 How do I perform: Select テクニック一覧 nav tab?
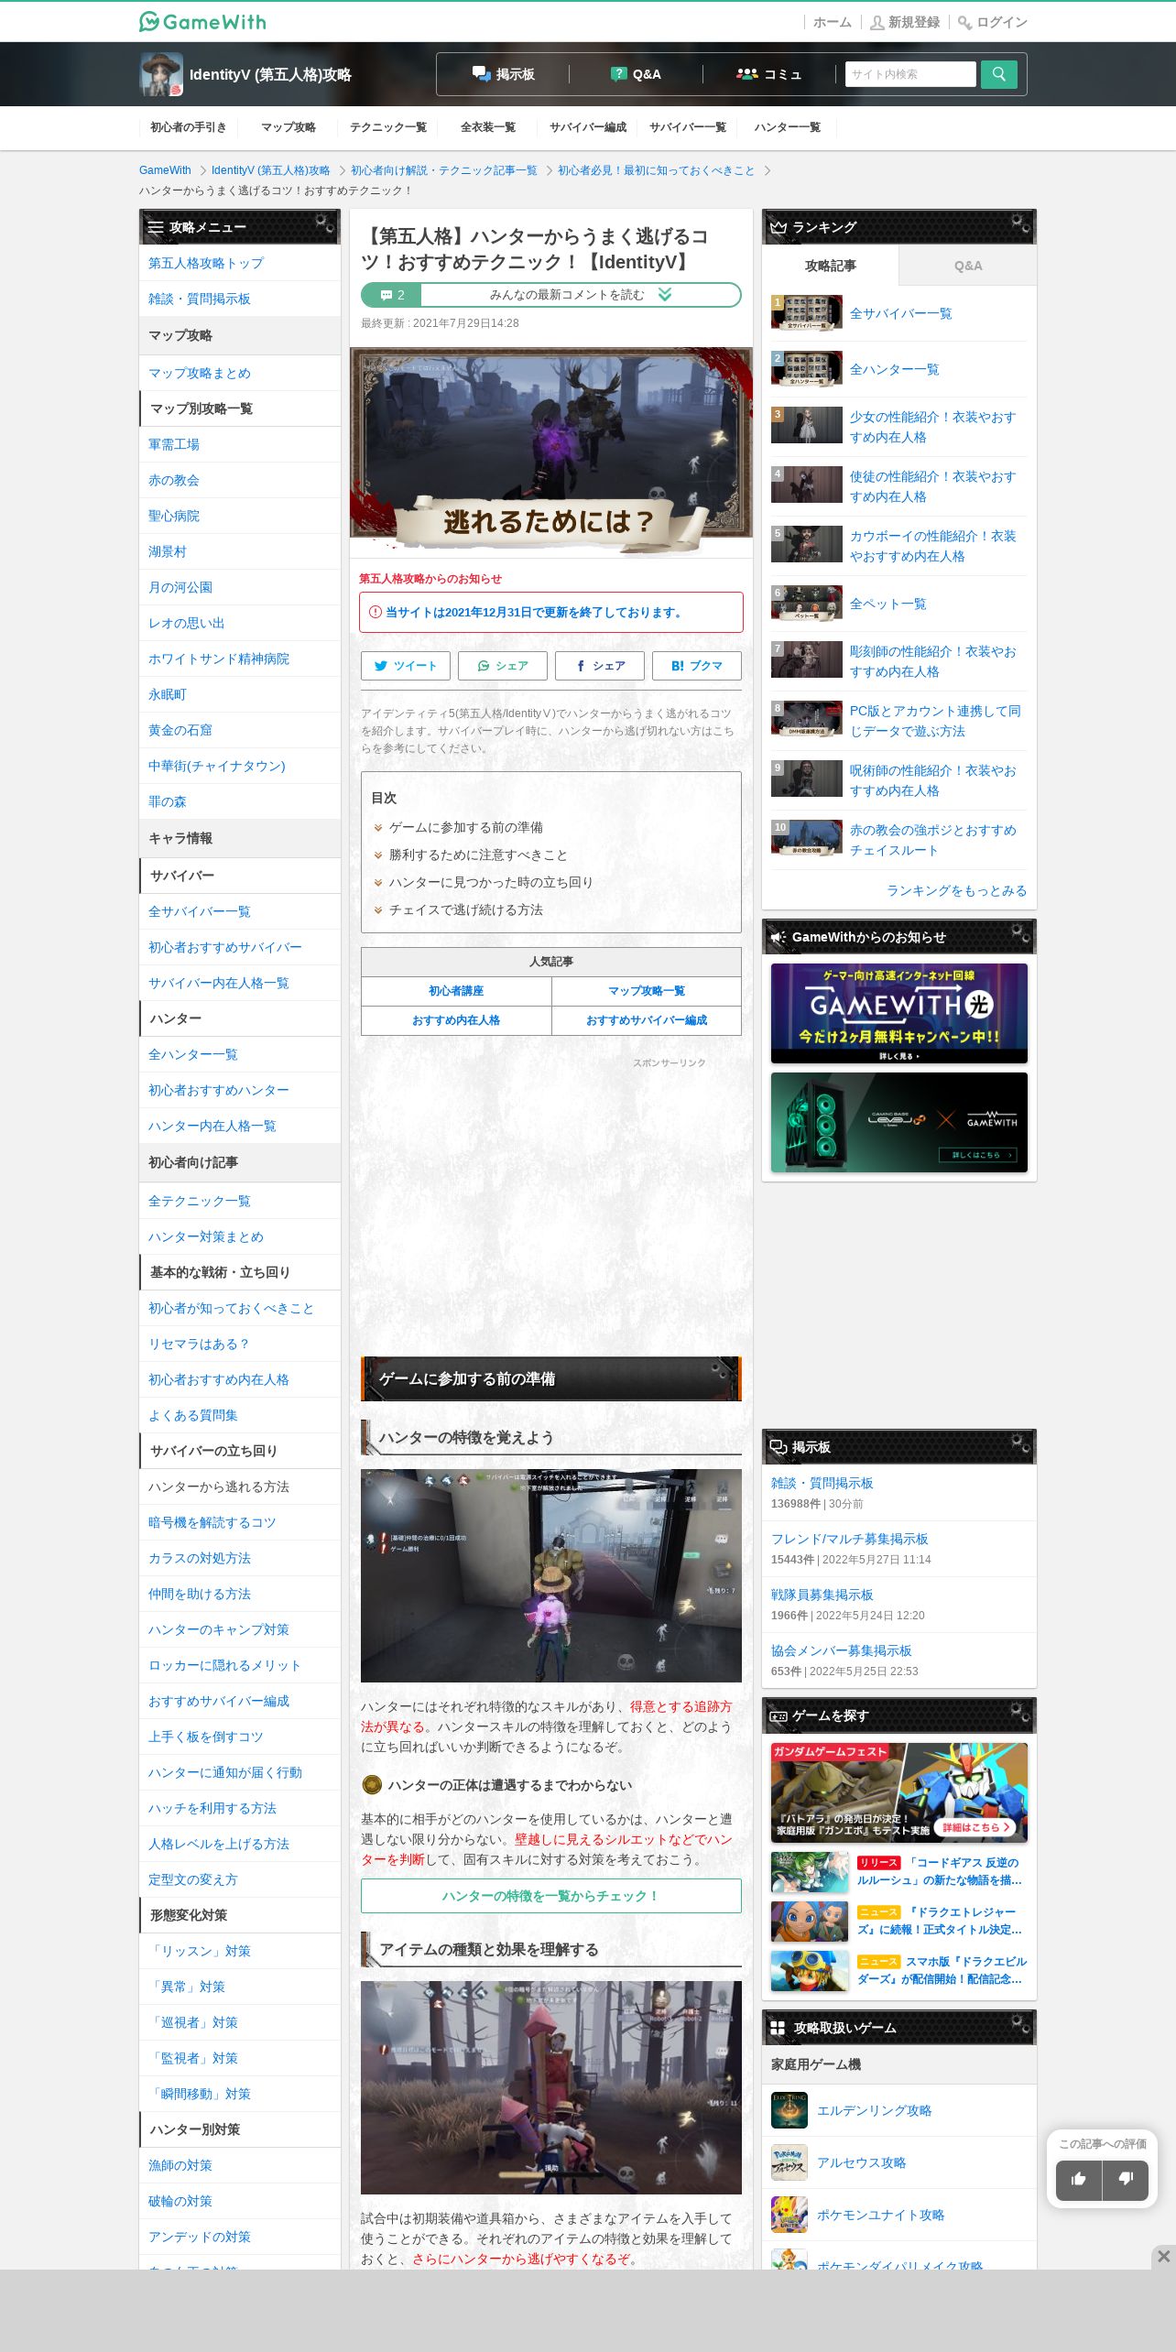click(x=388, y=127)
